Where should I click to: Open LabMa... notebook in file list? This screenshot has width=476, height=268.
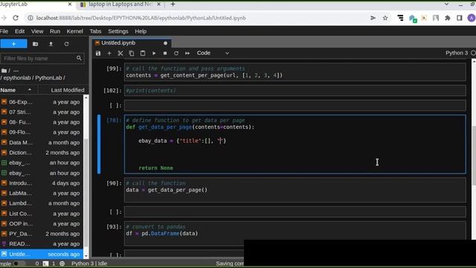coord(42,194)
